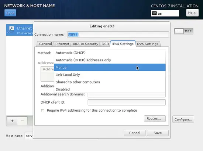Image resolution: width=203 pixels, height=151 pixels.
Task: Click the Configure… button
Action: pyautogui.click(x=183, y=119)
